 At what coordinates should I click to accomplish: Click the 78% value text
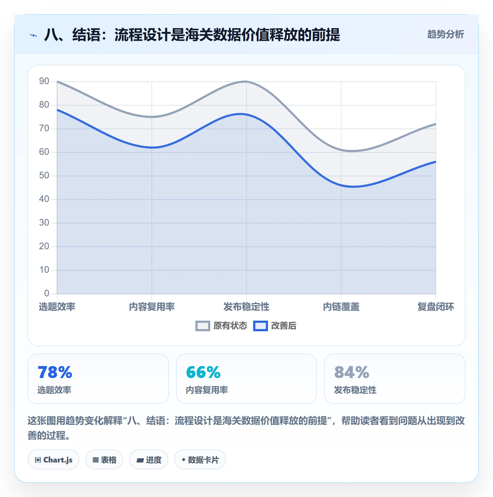55,372
